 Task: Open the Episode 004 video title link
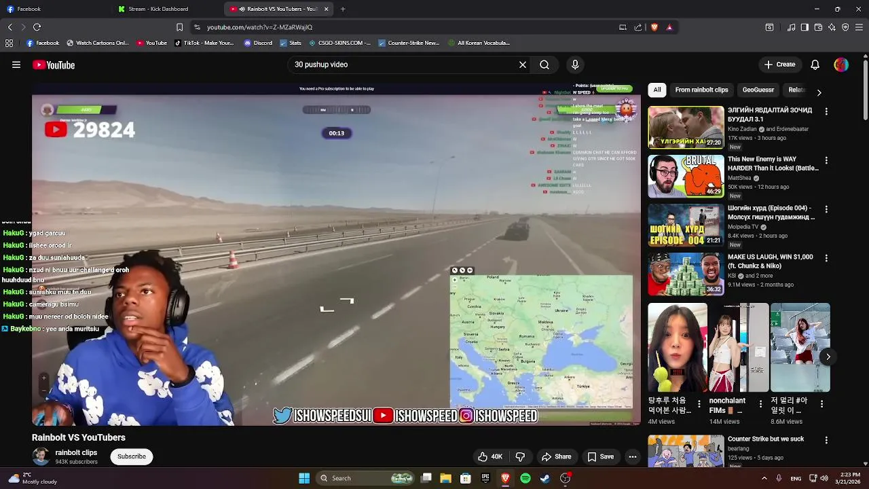[x=771, y=213]
